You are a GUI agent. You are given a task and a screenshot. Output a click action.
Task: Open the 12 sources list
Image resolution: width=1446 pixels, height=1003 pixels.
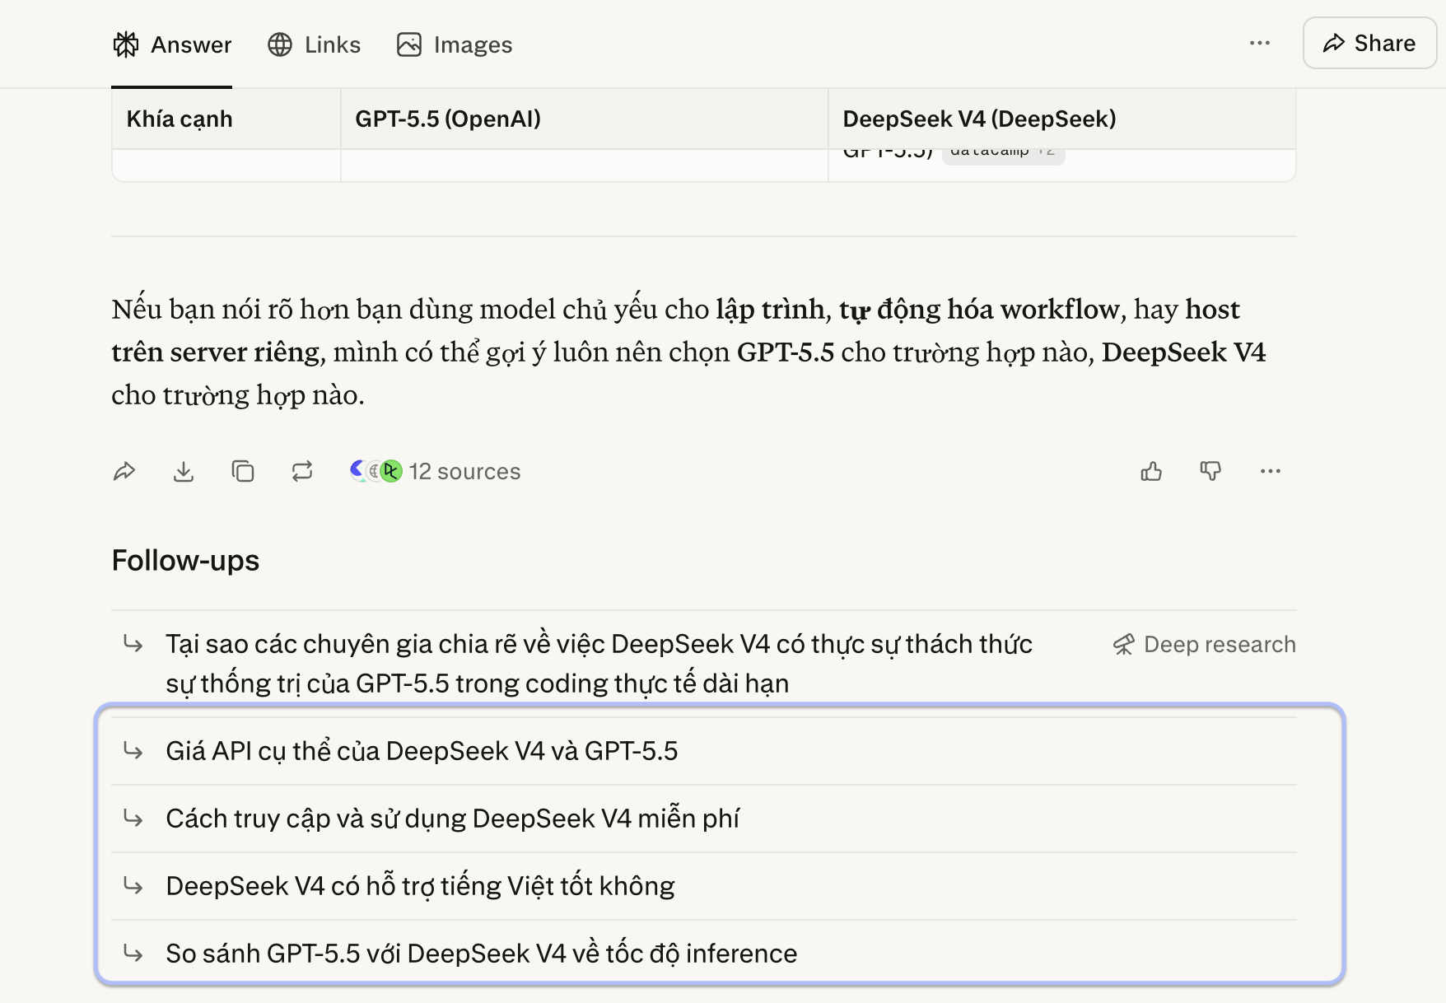tap(435, 471)
